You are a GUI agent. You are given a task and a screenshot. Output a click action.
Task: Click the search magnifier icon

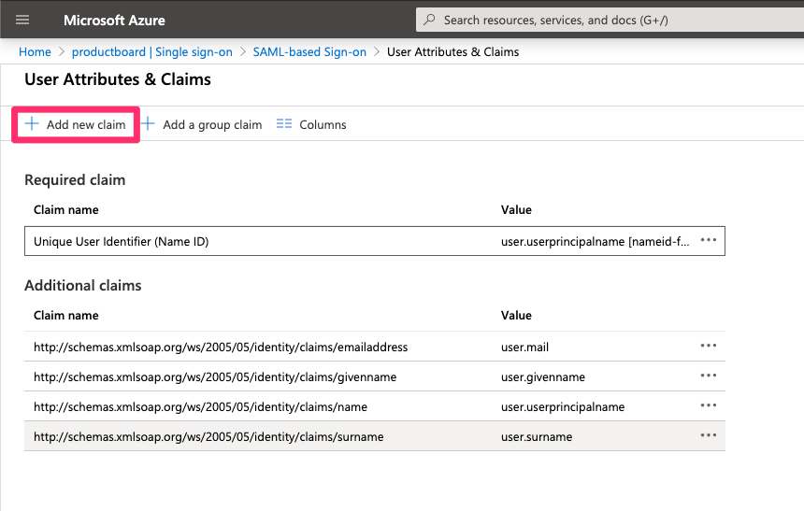click(x=429, y=20)
